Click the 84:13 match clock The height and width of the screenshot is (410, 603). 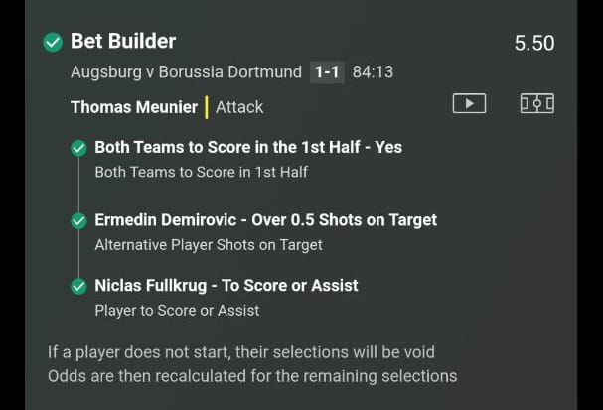[x=374, y=72]
